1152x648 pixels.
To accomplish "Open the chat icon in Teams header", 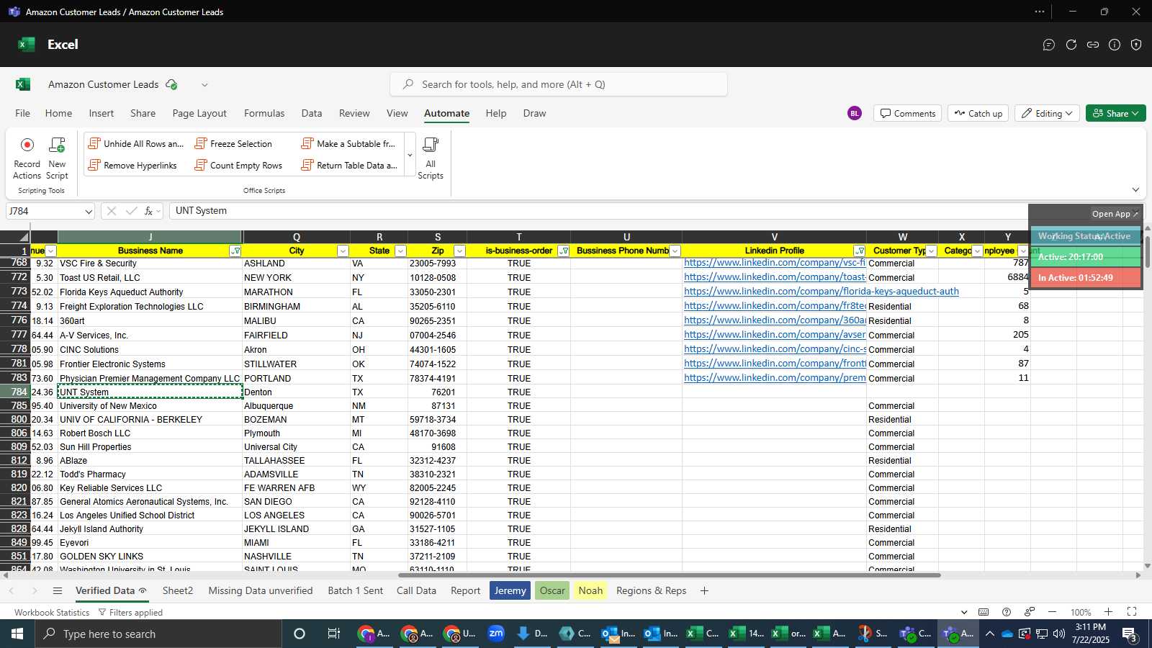I will tap(1049, 45).
